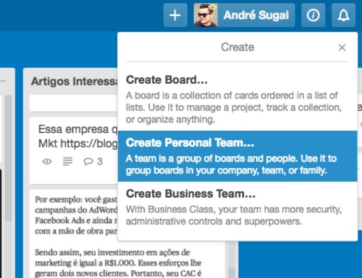Image resolution: width=362 pixels, height=278 pixels.
Task: Click the blog https link on card
Action: pyautogui.click(x=89, y=144)
